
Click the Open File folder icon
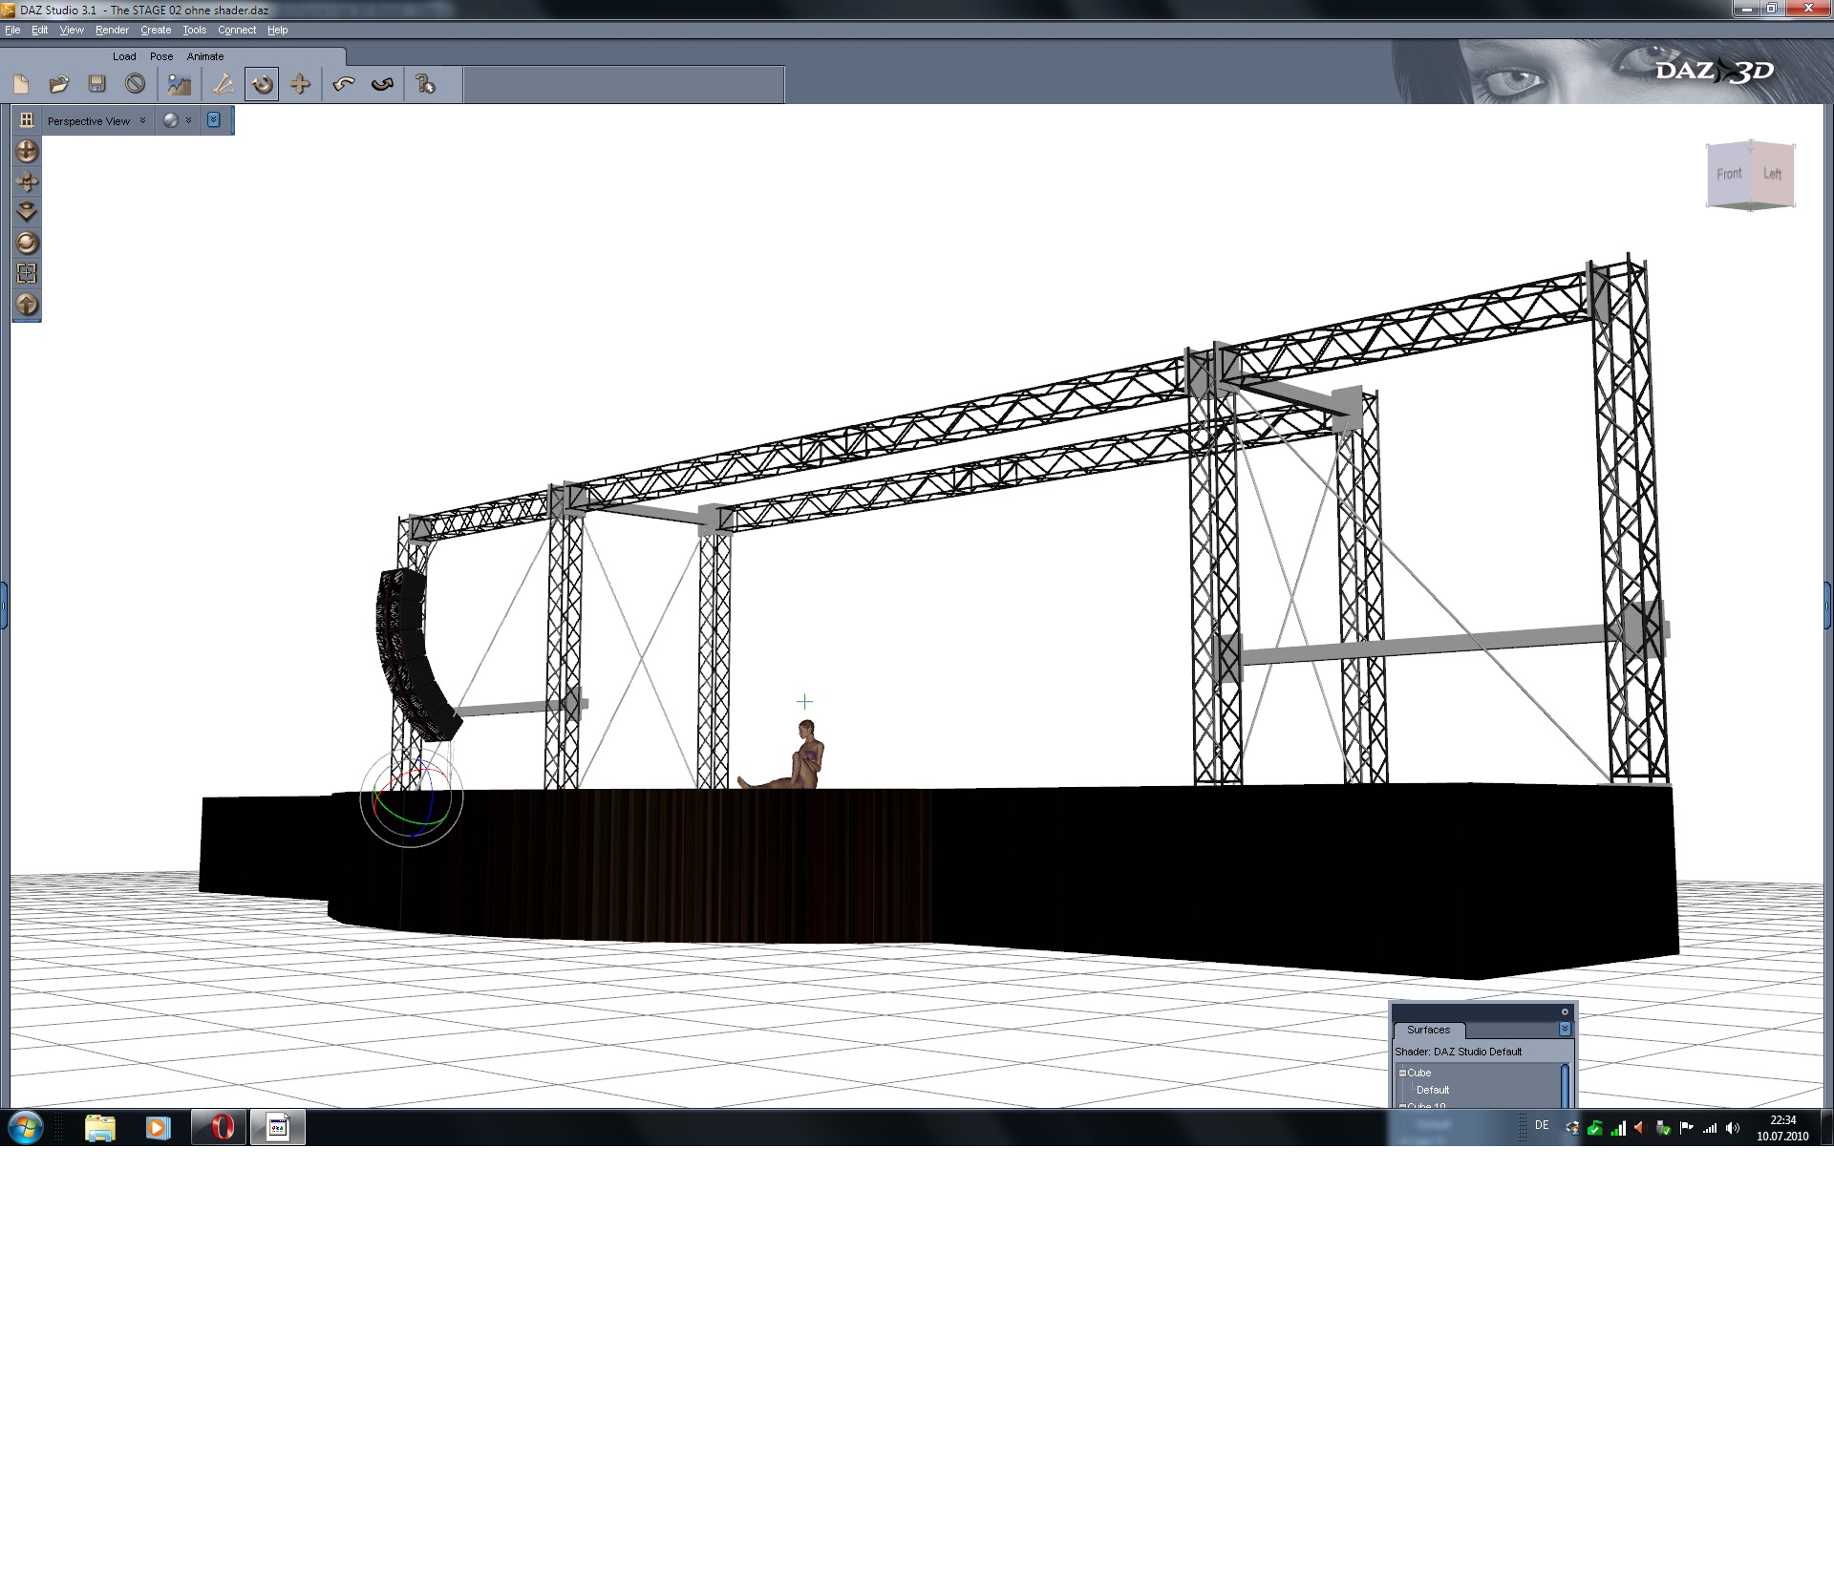pos(59,84)
